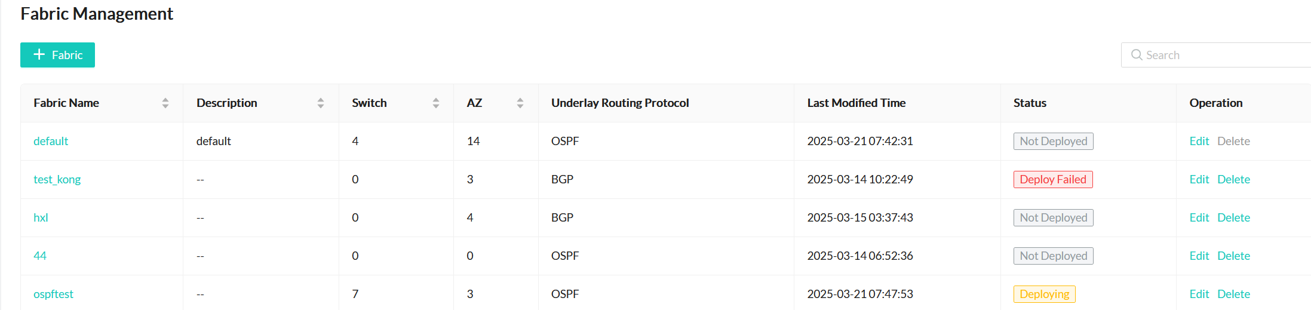
Task: Sort by Description column arrows
Action: click(x=321, y=103)
